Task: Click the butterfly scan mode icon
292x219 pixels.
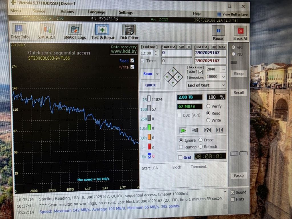Action: click(x=220, y=130)
